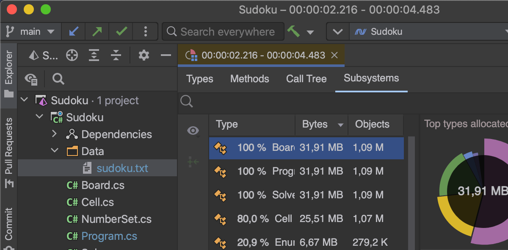508x250 pixels.
Task: Switch to the Methods tab
Action: tap(249, 79)
